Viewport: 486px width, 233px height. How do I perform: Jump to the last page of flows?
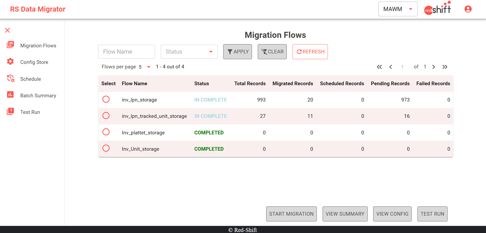[445, 67]
